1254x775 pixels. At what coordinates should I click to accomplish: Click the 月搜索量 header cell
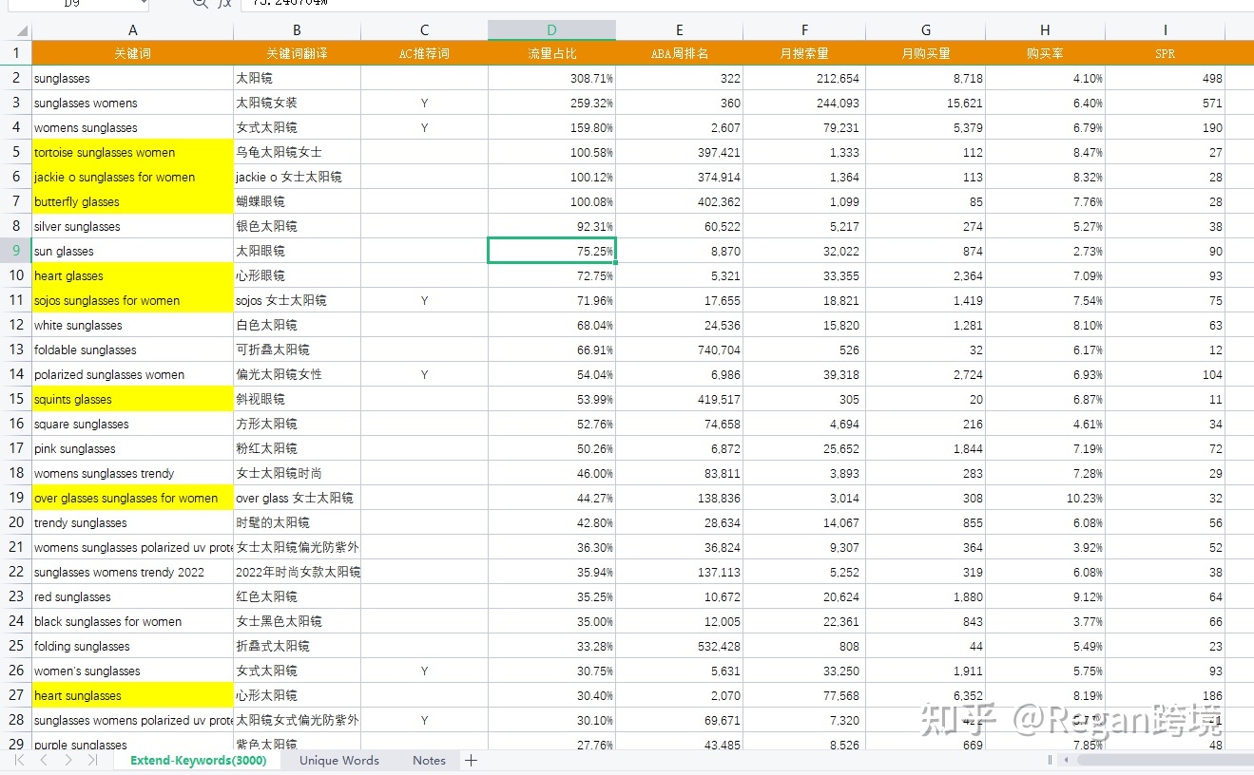804,54
